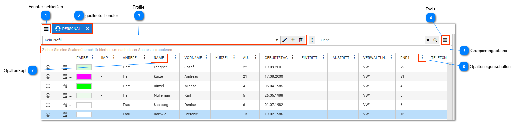Open PNR1 column properties menu
The width and height of the screenshot is (516, 123).
pyautogui.click(x=422, y=57)
